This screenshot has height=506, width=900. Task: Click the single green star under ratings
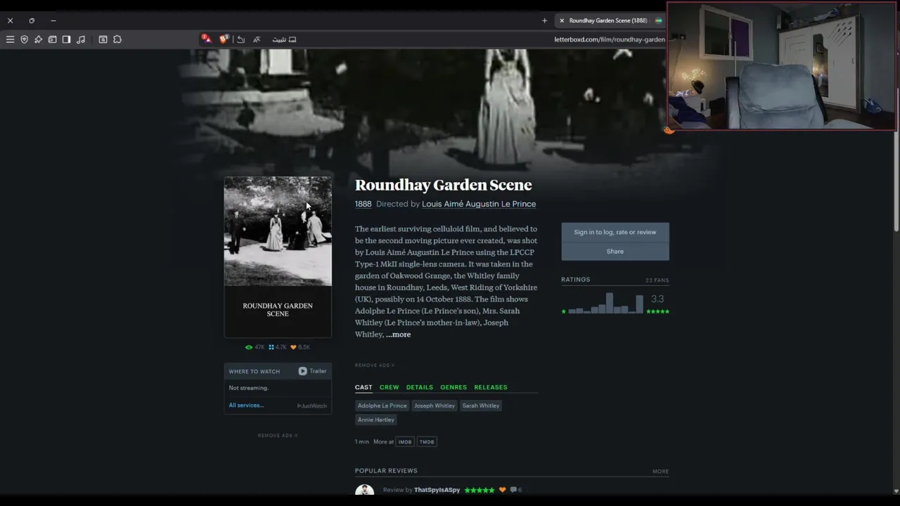pyautogui.click(x=563, y=311)
